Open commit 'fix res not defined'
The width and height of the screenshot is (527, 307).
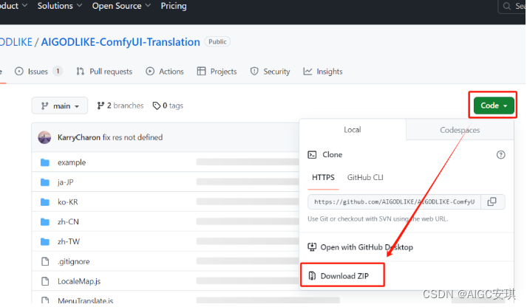(x=132, y=137)
